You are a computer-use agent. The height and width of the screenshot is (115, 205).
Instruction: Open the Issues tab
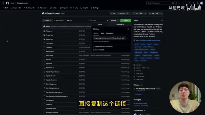point(16,8)
